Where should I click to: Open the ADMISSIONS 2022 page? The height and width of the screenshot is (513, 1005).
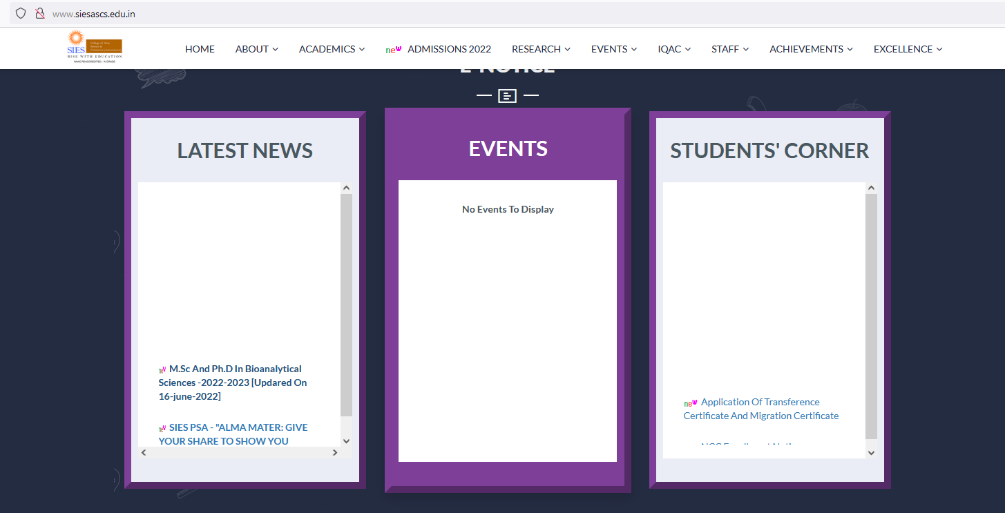(x=449, y=49)
